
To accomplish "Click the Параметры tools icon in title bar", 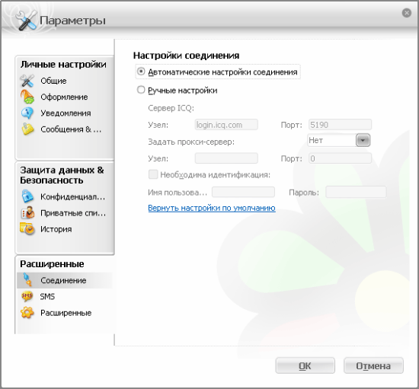I will pos(26,21).
